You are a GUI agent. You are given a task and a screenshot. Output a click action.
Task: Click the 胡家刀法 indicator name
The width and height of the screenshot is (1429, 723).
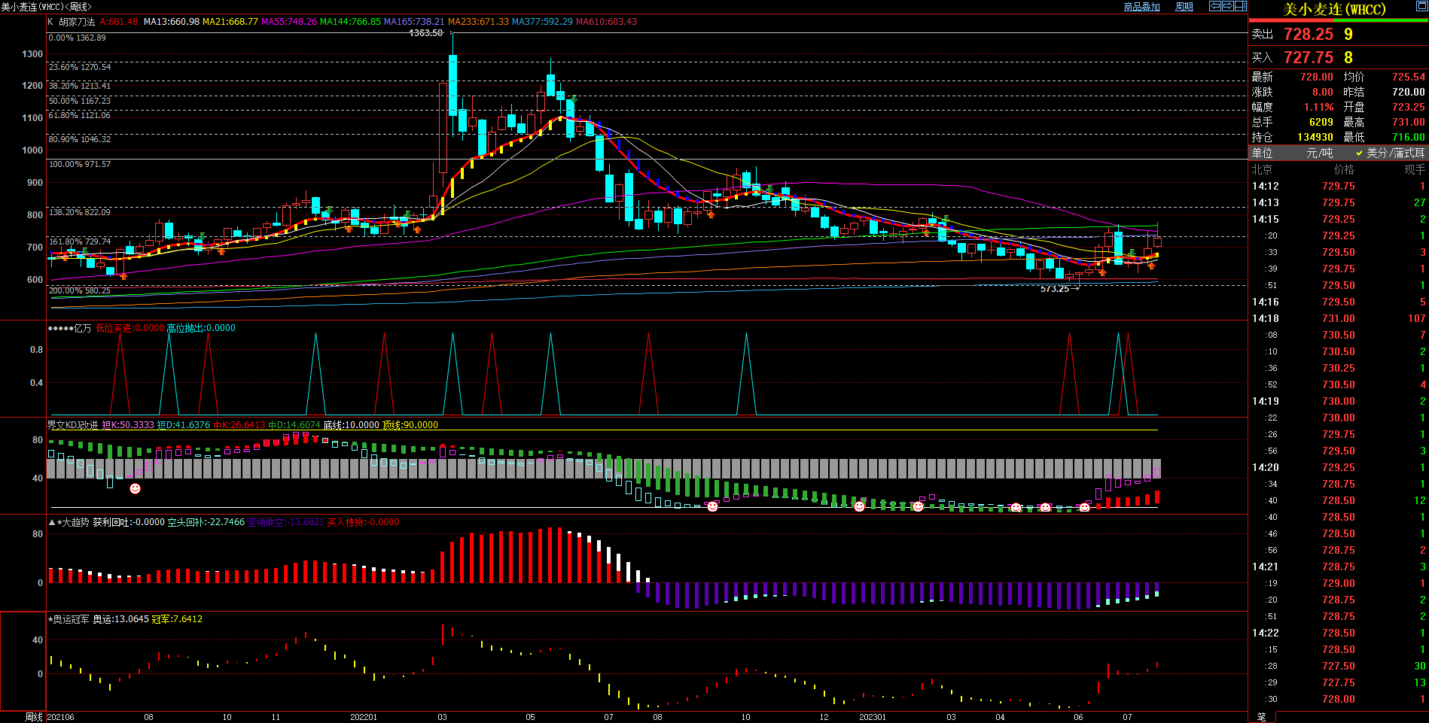click(x=77, y=22)
